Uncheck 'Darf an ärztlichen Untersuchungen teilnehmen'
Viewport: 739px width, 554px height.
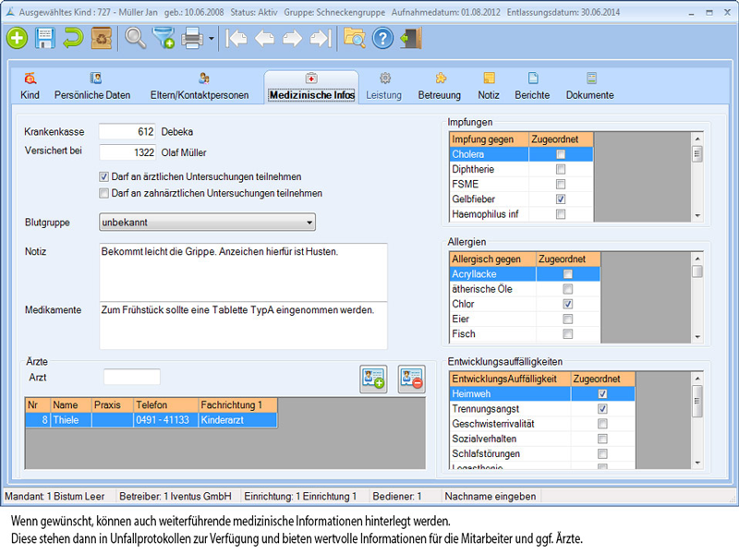pyautogui.click(x=104, y=176)
